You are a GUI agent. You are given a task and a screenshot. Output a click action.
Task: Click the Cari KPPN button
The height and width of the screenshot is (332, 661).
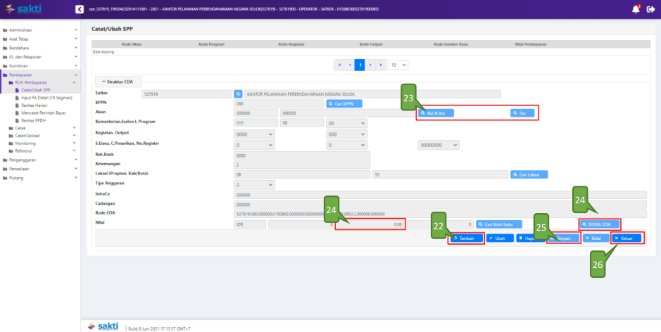point(344,103)
